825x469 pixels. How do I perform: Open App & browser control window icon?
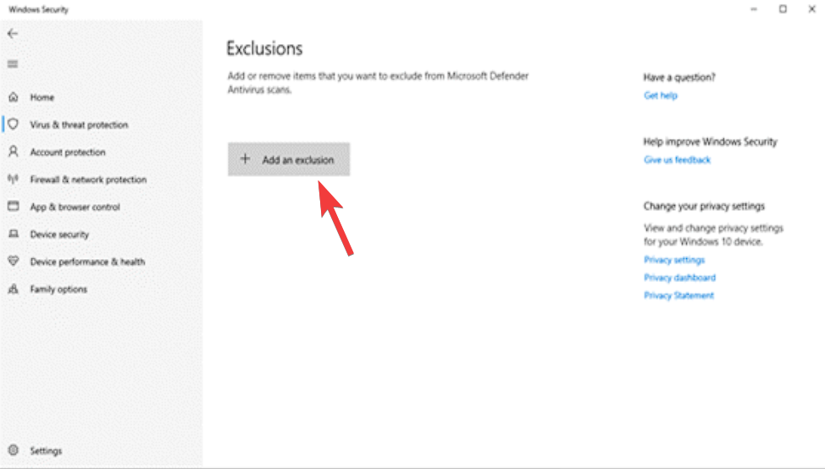point(13,207)
